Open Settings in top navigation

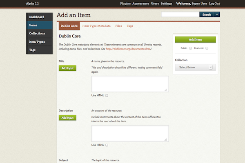coord(166,4)
